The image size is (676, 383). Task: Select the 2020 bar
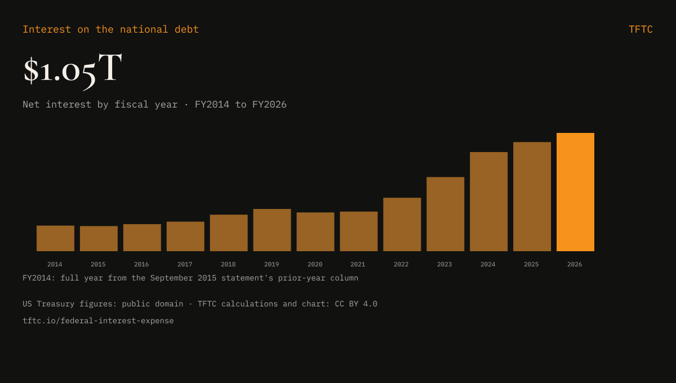click(315, 231)
